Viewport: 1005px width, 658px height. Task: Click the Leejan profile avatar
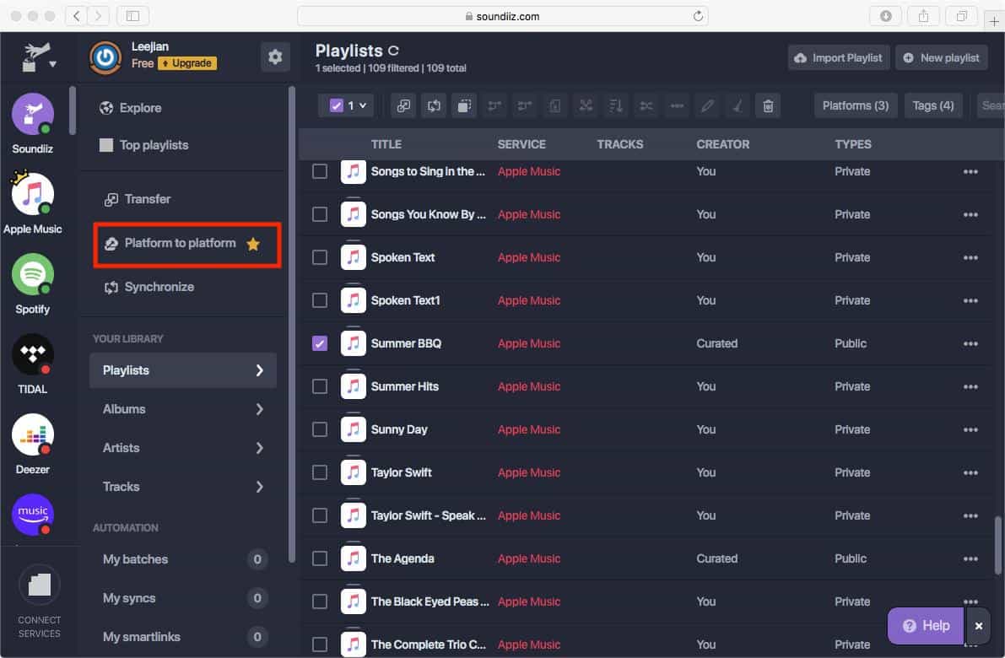(105, 57)
